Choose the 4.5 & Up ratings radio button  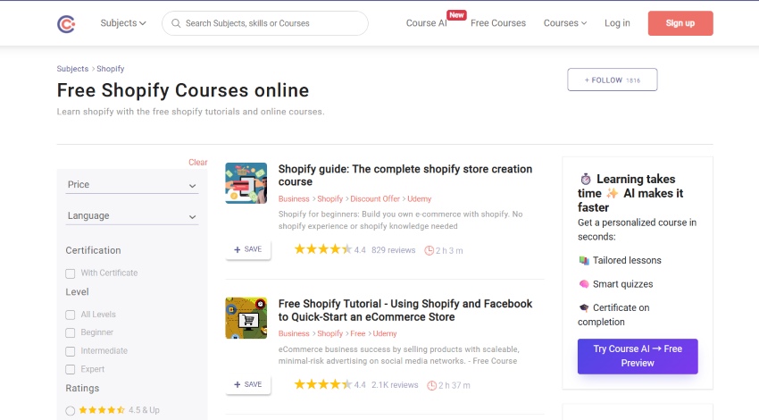71,411
